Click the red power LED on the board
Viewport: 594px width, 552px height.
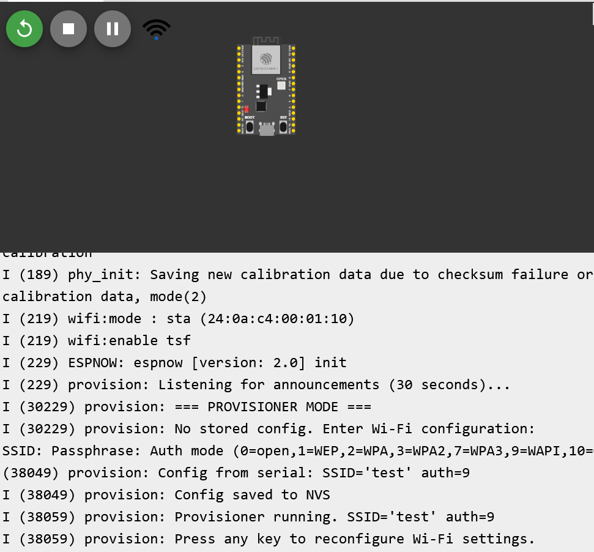[x=247, y=110]
